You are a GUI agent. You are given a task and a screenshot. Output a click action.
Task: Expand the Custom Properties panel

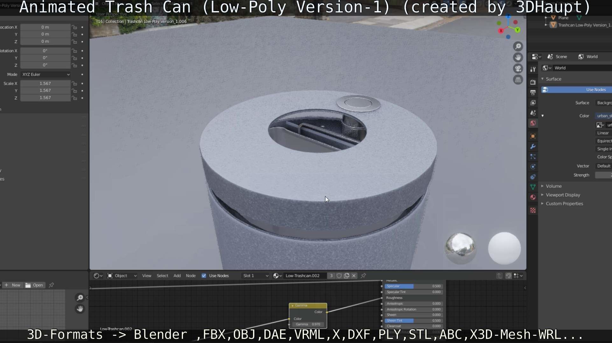coord(543,204)
